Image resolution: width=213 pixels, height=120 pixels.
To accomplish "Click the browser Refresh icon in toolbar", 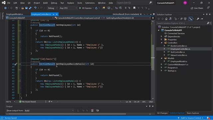I will (x=96, y=8).
